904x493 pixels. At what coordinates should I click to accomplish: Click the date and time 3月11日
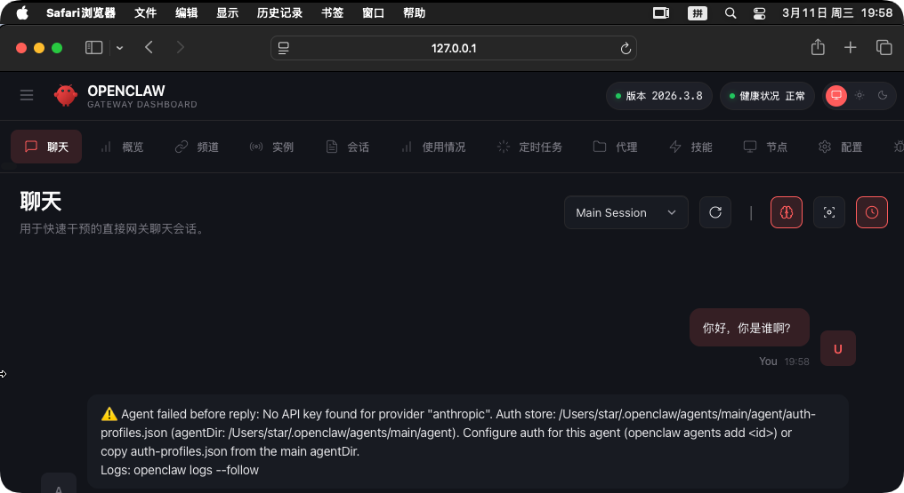click(x=837, y=12)
